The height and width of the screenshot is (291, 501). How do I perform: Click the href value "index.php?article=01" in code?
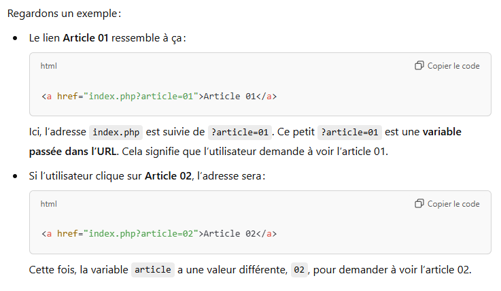click(141, 96)
